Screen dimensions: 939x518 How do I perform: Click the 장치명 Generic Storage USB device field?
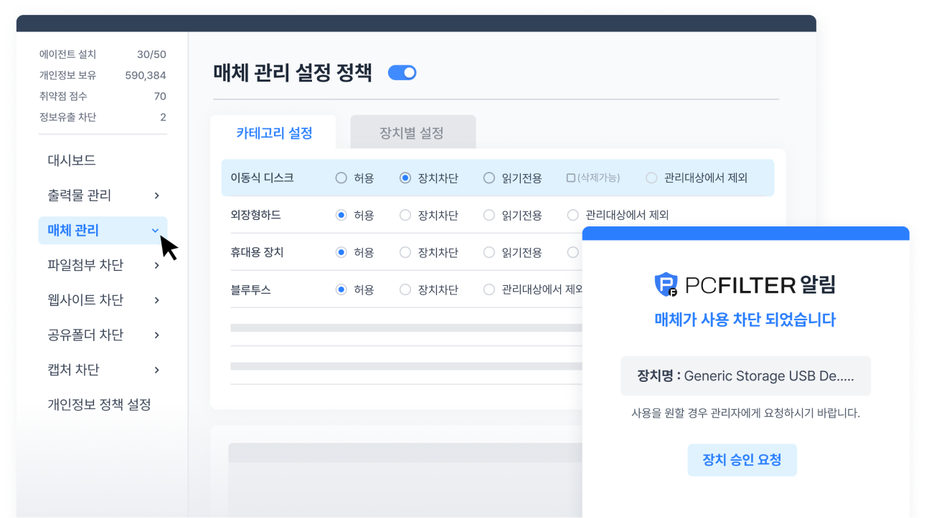pyautogui.click(x=745, y=375)
